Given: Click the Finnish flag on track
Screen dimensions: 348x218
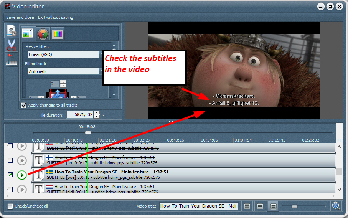Looking at the screenshot, I should click(49, 158).
